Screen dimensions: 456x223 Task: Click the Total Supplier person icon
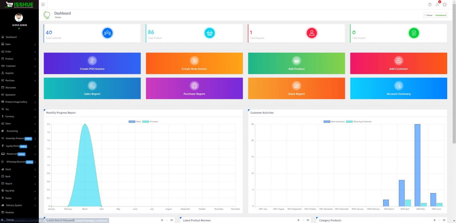[x=312, y=33]
